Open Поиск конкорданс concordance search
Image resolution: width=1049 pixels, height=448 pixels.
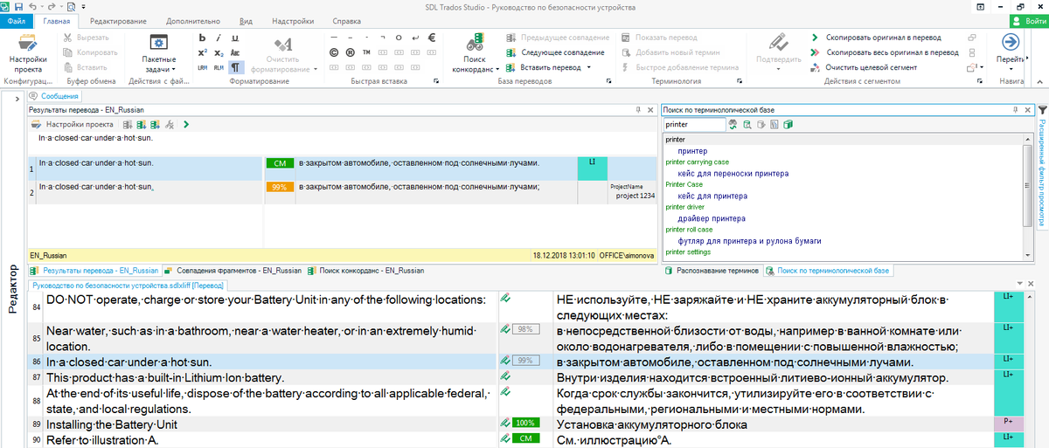tap(475, 52)
